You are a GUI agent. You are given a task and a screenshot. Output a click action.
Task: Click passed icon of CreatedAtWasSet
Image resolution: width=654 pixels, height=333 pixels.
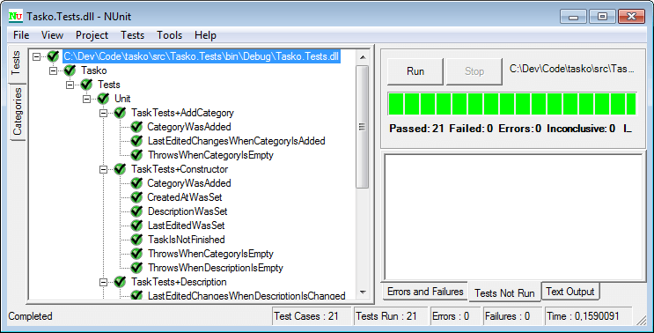[x=136, y=197]
